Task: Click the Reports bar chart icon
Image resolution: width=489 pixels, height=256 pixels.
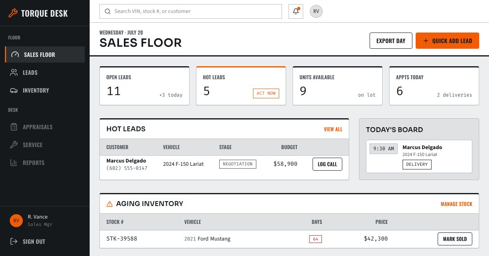Action: tap(14, 163)
